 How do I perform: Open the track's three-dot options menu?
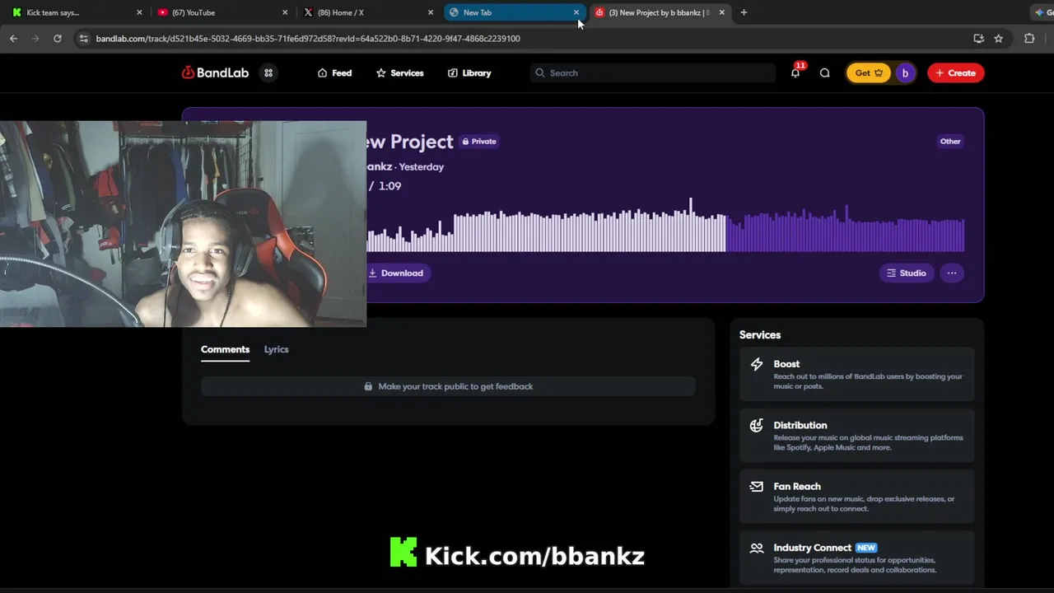(952, 273)
